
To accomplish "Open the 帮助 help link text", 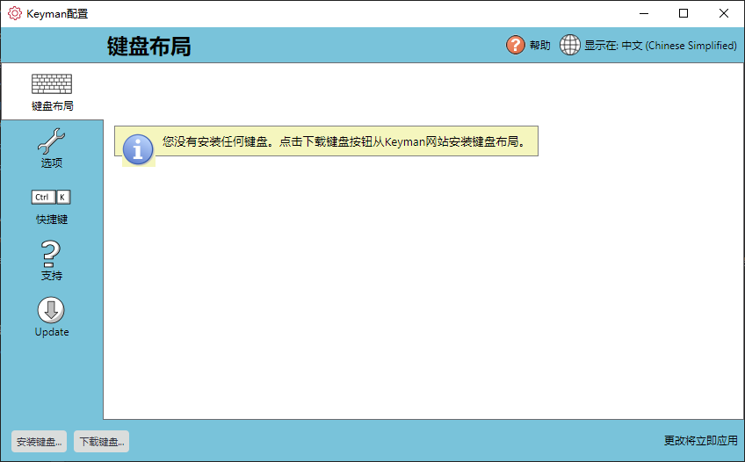I will coord(539,46).
